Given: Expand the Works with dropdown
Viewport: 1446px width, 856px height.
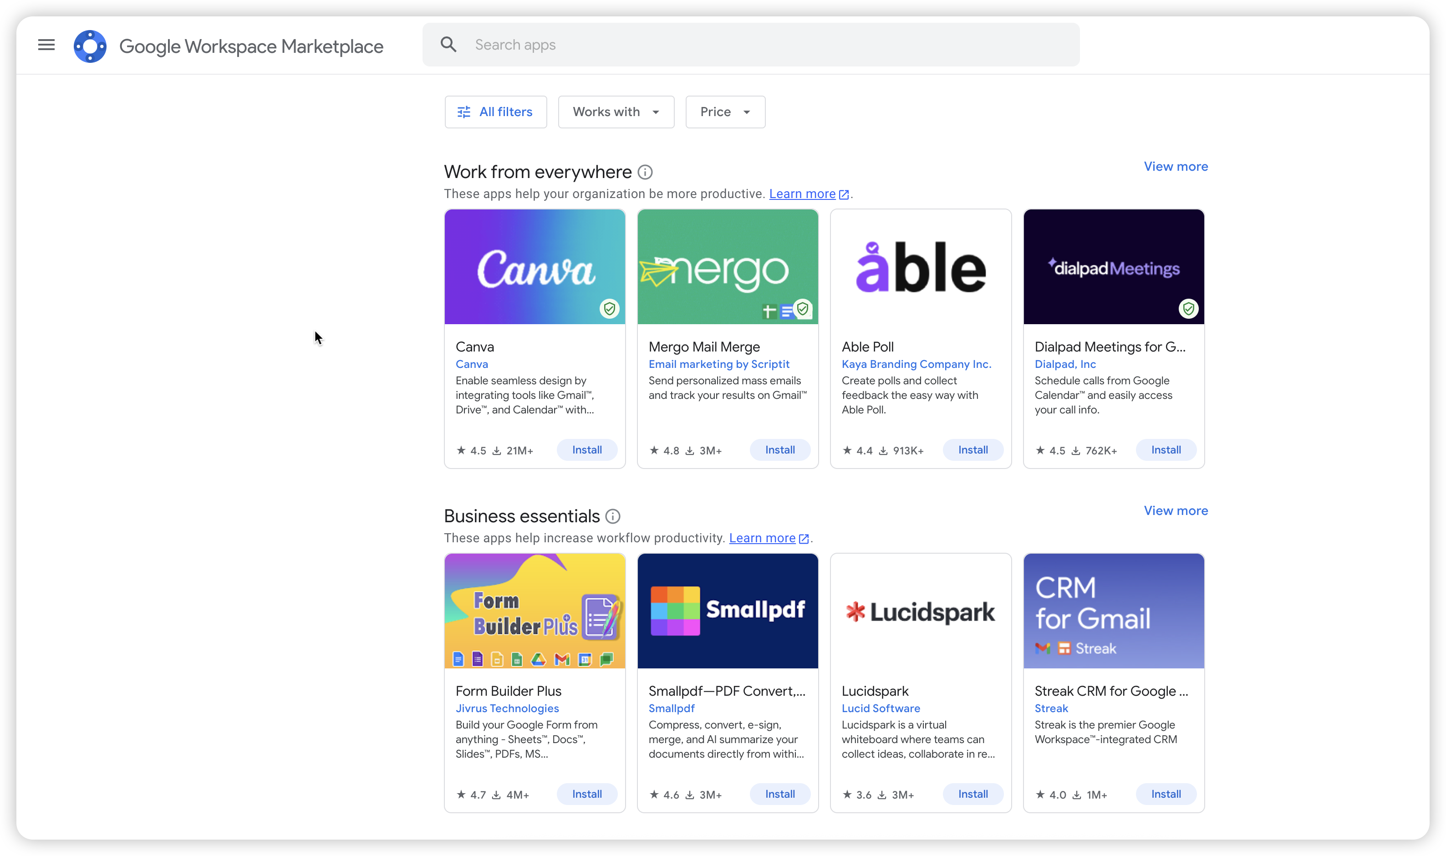Looking at the screenshot, I should pyautogui.click(x=616, y=112).
